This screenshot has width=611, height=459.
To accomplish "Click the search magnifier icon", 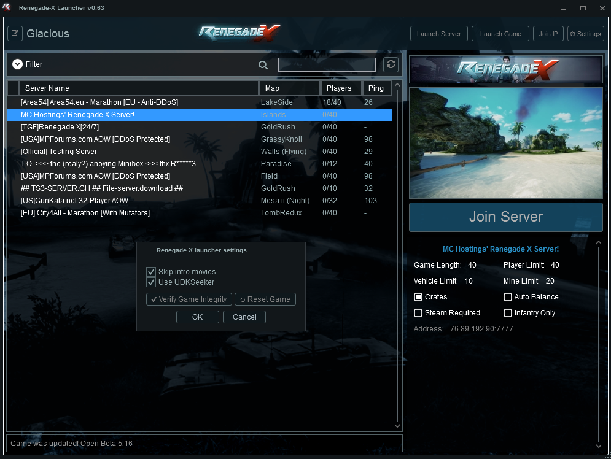I will 263,65.
